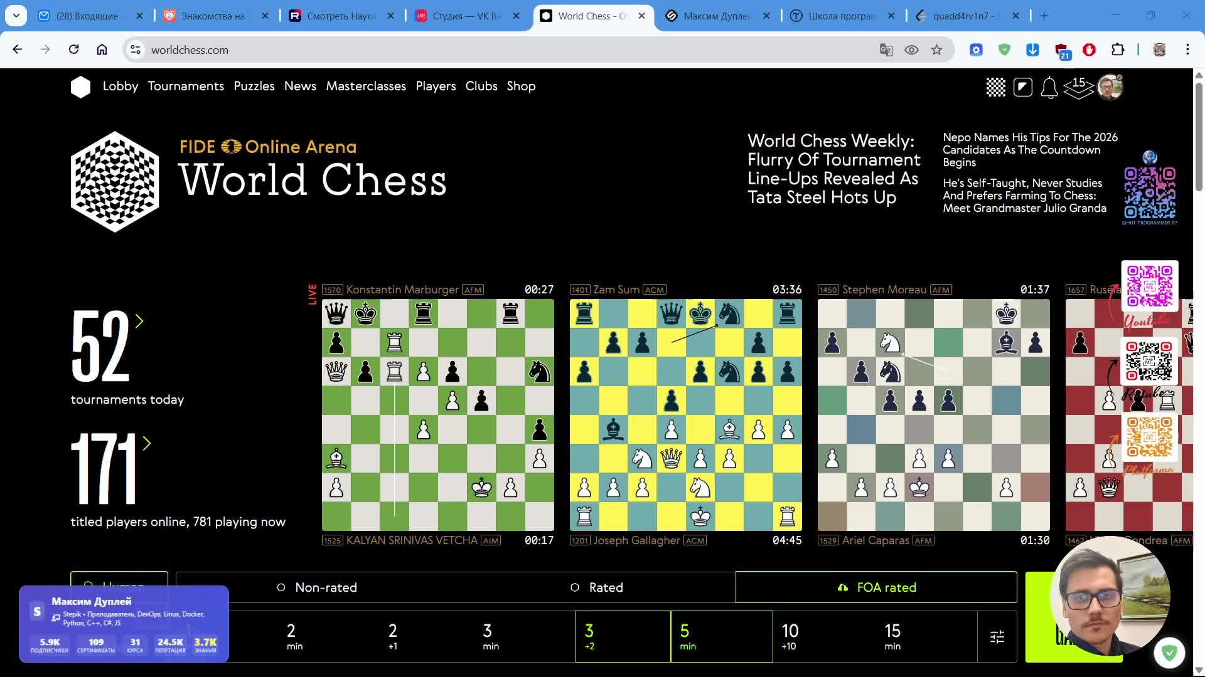
Task: Read the World Chess Weekly headline article
Action: click(x=833, y=169)
